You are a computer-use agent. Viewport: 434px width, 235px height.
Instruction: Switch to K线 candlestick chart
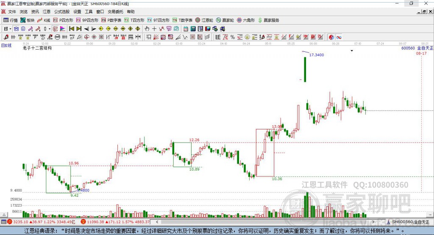pyautogui.click(x=44, y=20)
